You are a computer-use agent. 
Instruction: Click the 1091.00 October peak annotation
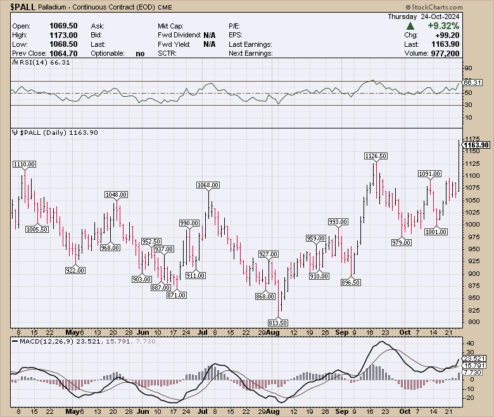click(x=430, y=174)
